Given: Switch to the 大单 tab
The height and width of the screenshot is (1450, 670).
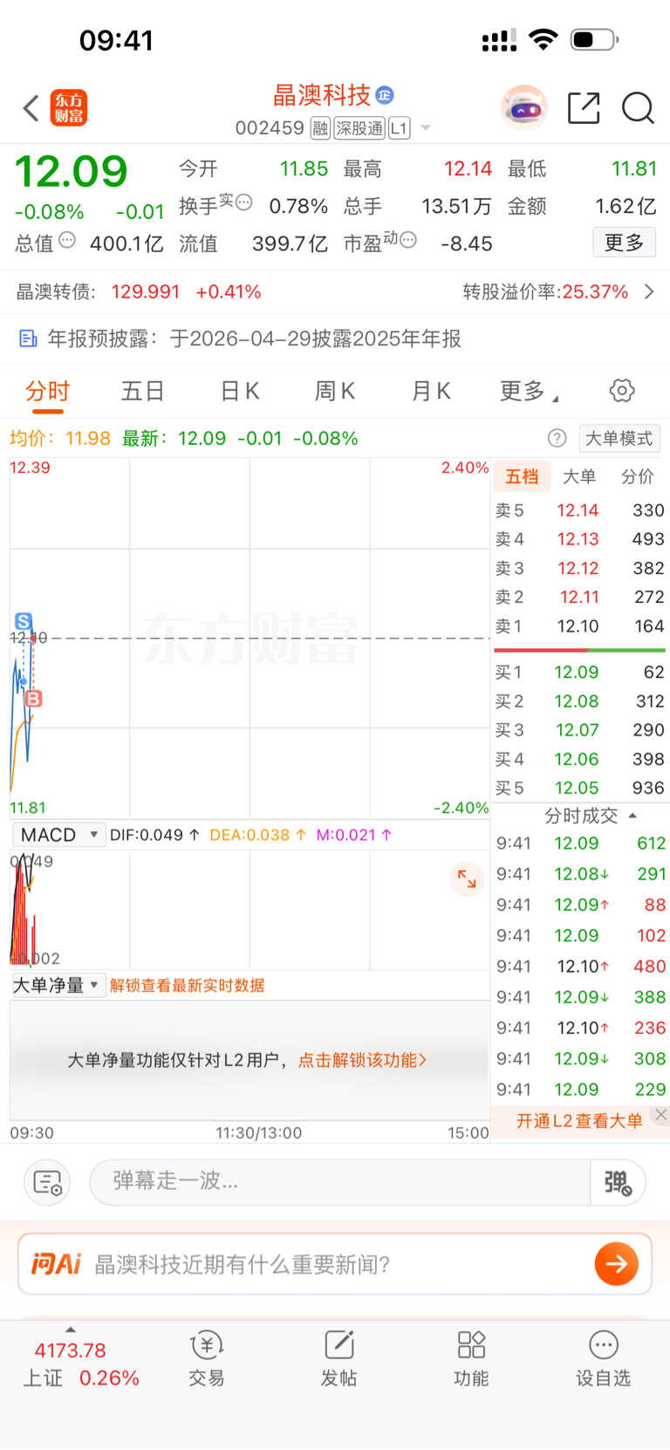Looking at the screenshot, I should click(579, 476).
